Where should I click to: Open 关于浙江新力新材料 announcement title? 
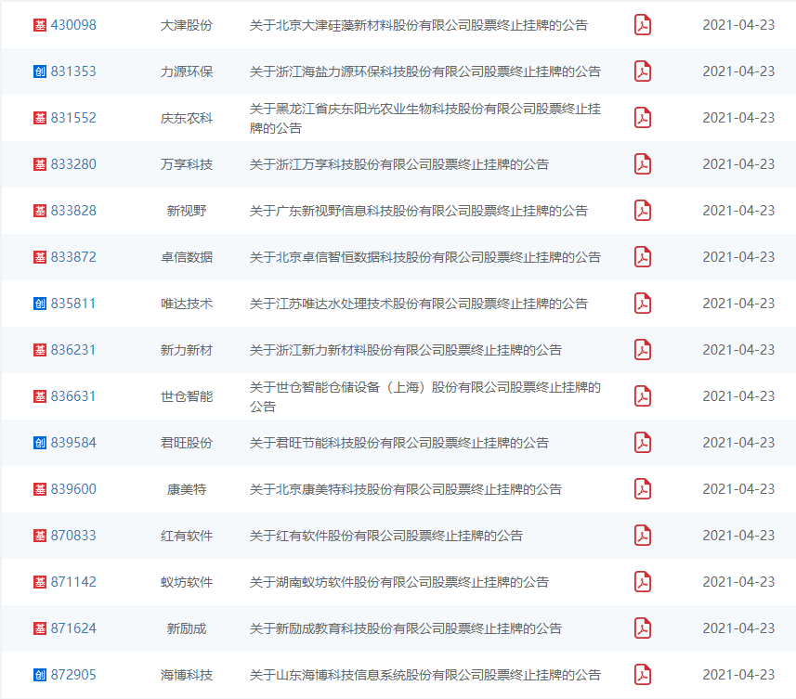pos(406,350)
